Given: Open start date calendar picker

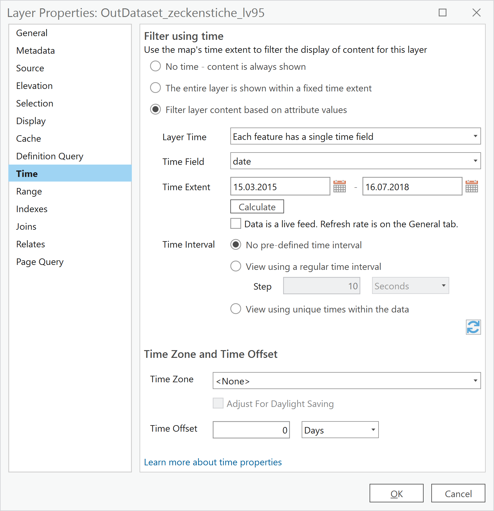Looking at the screenshot, I should (x=339, y=186).
